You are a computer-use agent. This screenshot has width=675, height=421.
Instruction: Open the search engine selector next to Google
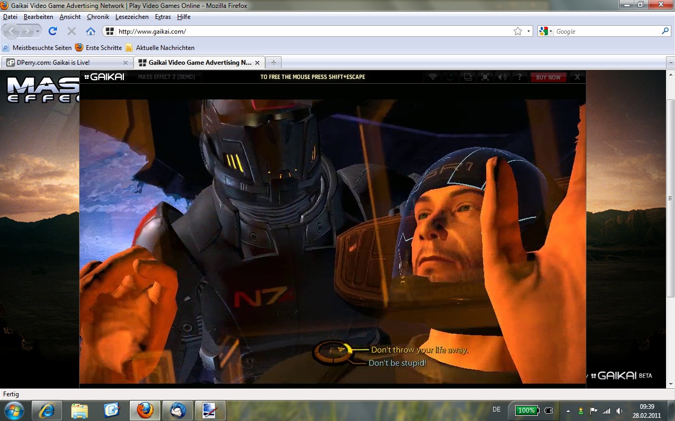[x=549, y=31]
